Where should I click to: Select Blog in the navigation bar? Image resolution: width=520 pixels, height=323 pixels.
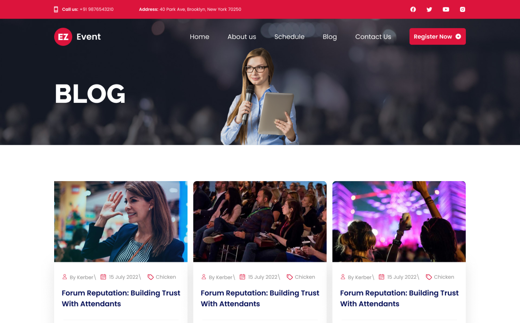click(x=330, y=37)
